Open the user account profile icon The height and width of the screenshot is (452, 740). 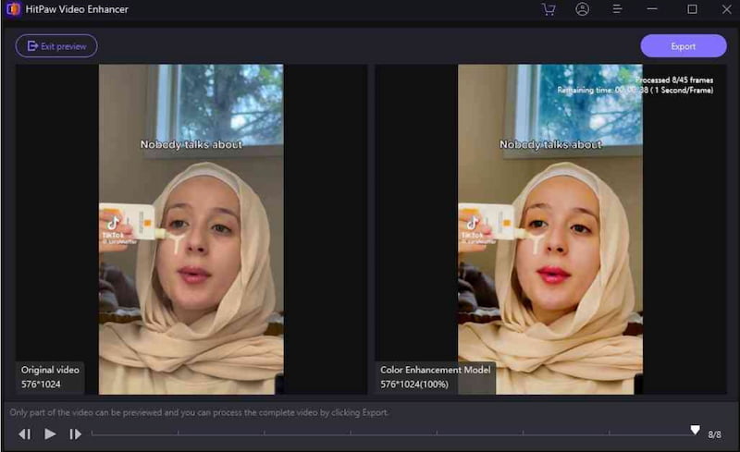point(583,9)
